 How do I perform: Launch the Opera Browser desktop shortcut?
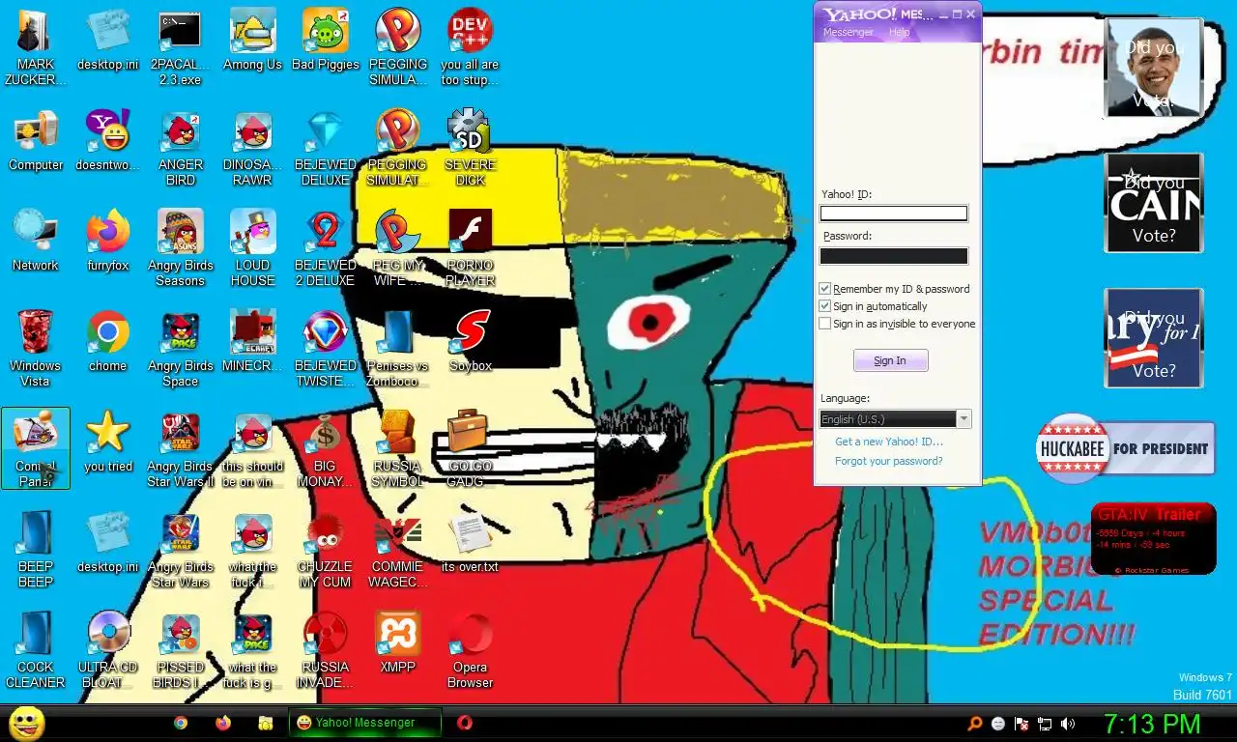[470, 649]
